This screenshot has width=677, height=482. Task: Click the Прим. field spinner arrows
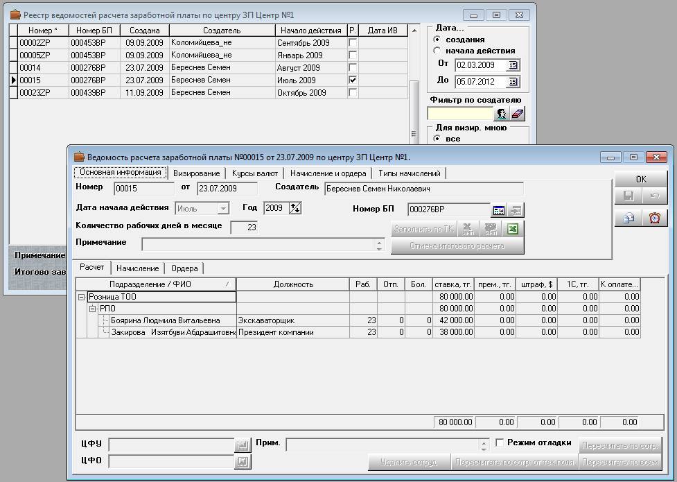[484, 445]
